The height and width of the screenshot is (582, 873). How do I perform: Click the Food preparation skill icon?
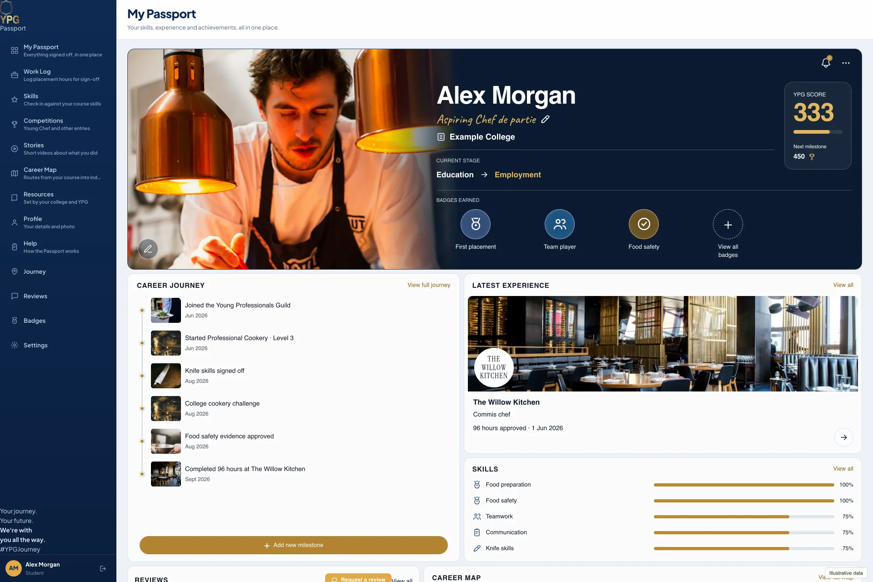477,485
